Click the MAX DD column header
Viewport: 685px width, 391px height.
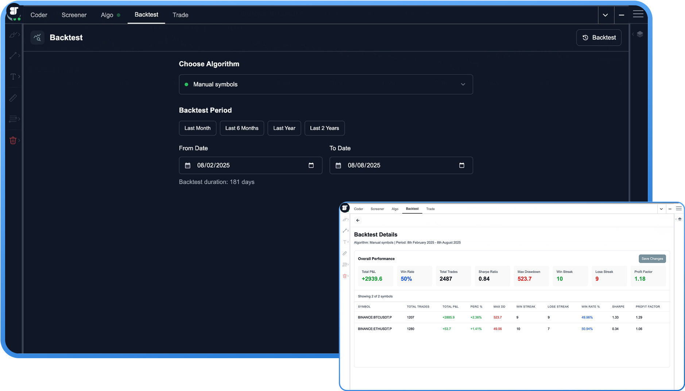pos(499,307)
